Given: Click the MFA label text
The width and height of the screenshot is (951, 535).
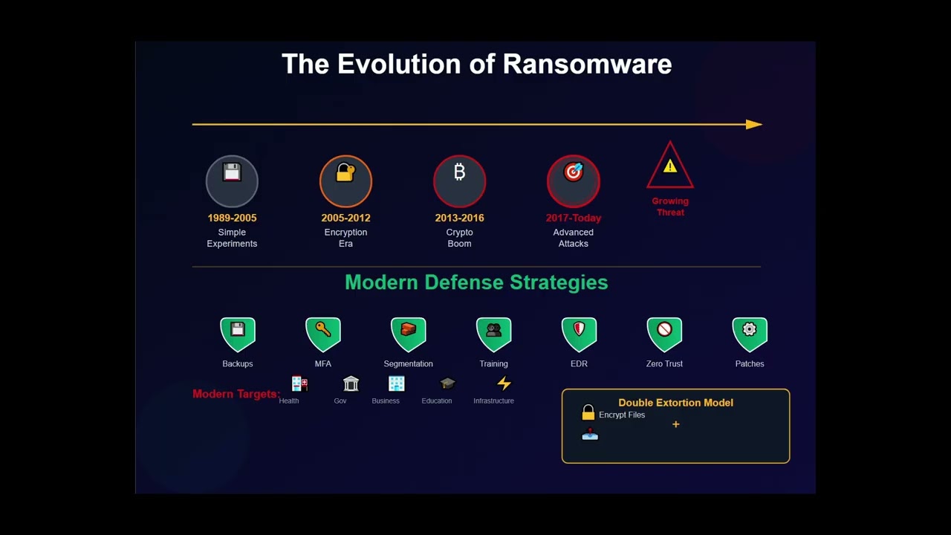Looking at the screenshot, I should pyautogui.click(x=323, y=363).
